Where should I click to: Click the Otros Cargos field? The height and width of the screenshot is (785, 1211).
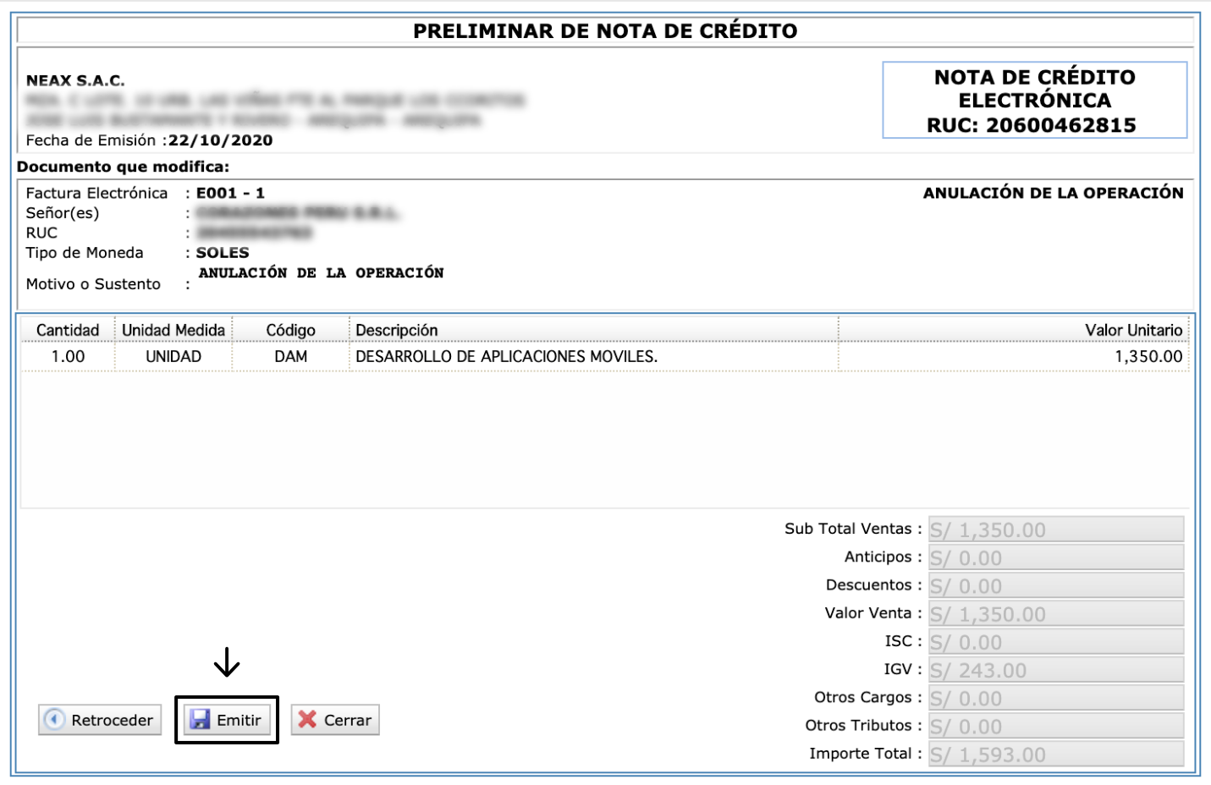(x=1055, y=698)
